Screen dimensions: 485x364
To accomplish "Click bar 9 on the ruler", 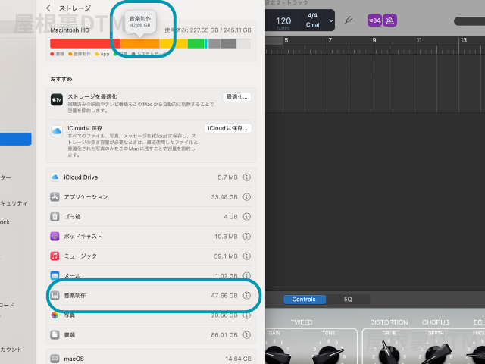I will pos(374,40).
